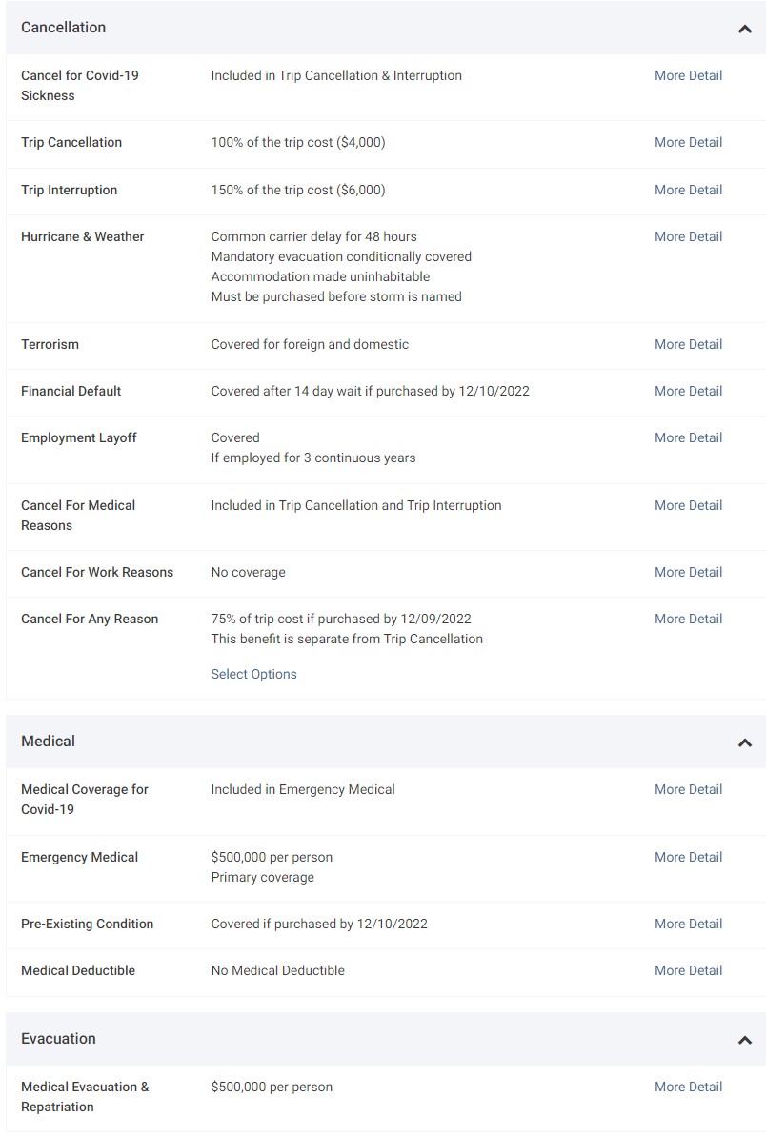The image size is (766, 1139).
Task: Open Select Options under Cancel For Any Reason
Action: 253,674
